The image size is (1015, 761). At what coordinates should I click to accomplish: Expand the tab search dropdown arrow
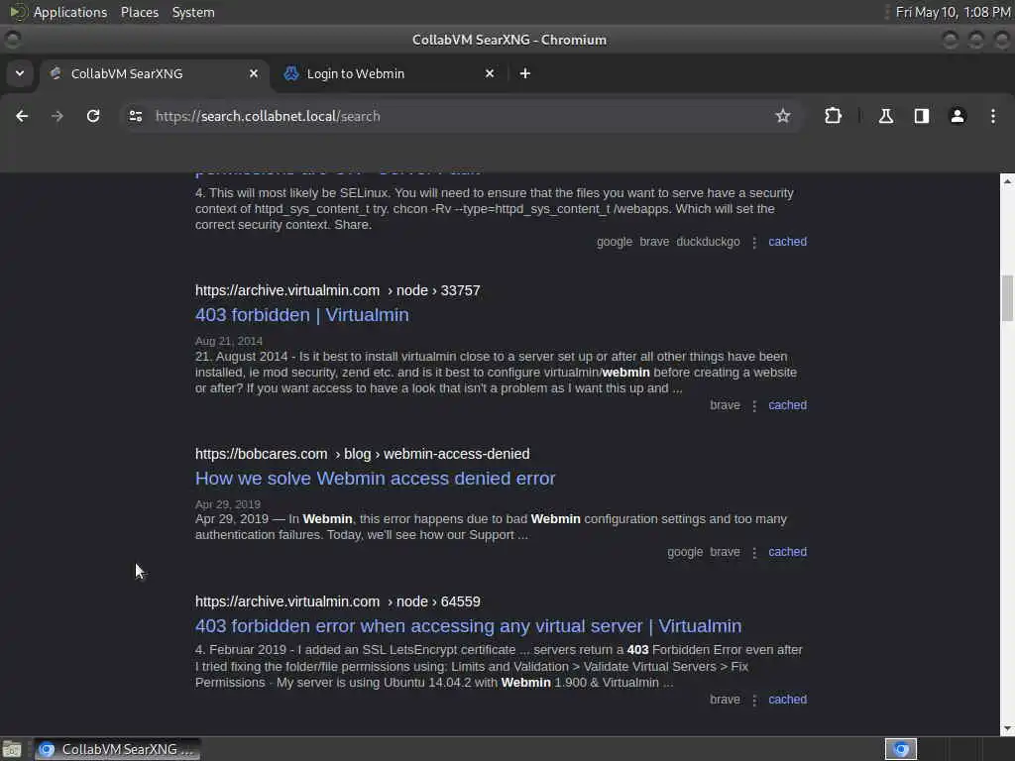(20, 73)
